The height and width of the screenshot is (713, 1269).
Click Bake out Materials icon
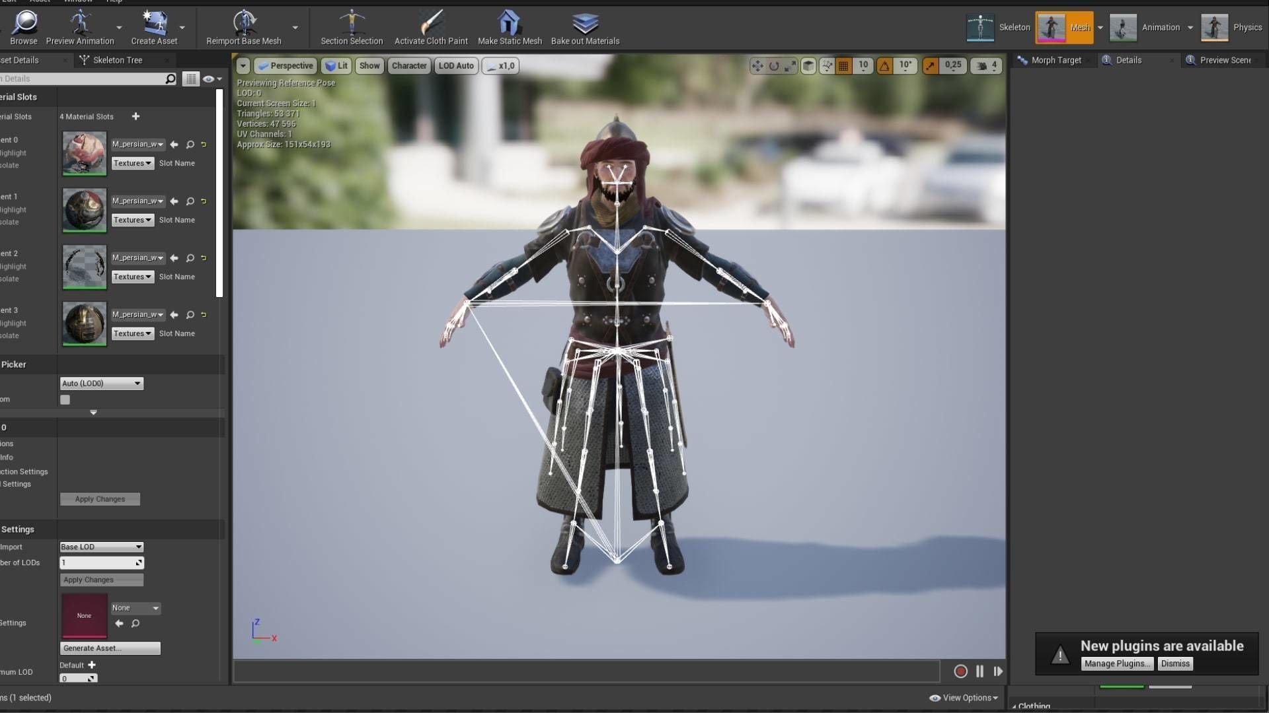click(585, 23)
